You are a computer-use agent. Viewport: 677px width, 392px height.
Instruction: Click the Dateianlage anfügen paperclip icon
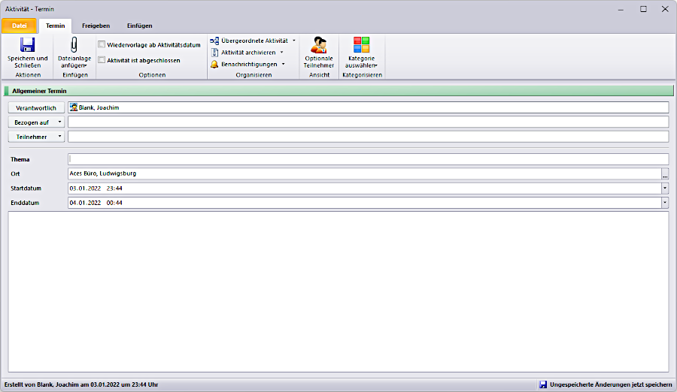(x=74, y=45)
